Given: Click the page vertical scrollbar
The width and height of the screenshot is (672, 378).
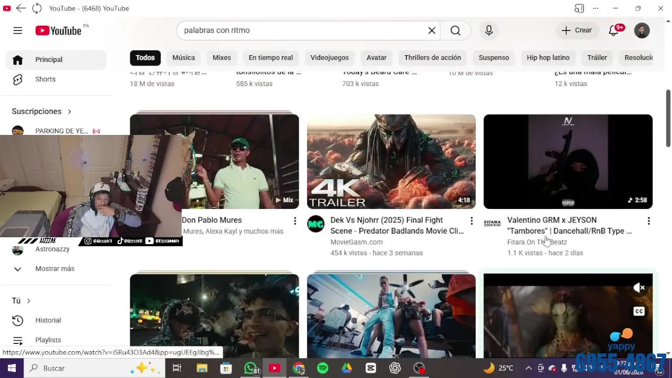Looking at the screenshot, I should click(668, 119).
